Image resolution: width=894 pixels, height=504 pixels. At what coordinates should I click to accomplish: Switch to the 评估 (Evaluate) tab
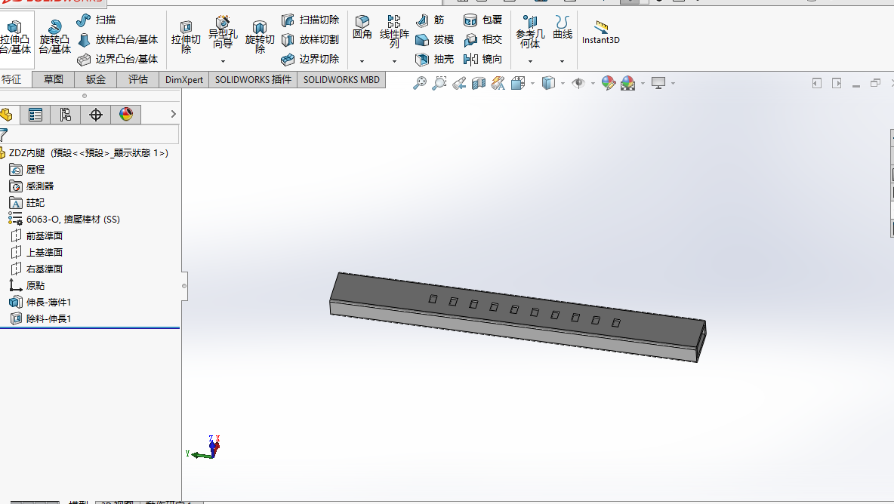coord(138,80)
